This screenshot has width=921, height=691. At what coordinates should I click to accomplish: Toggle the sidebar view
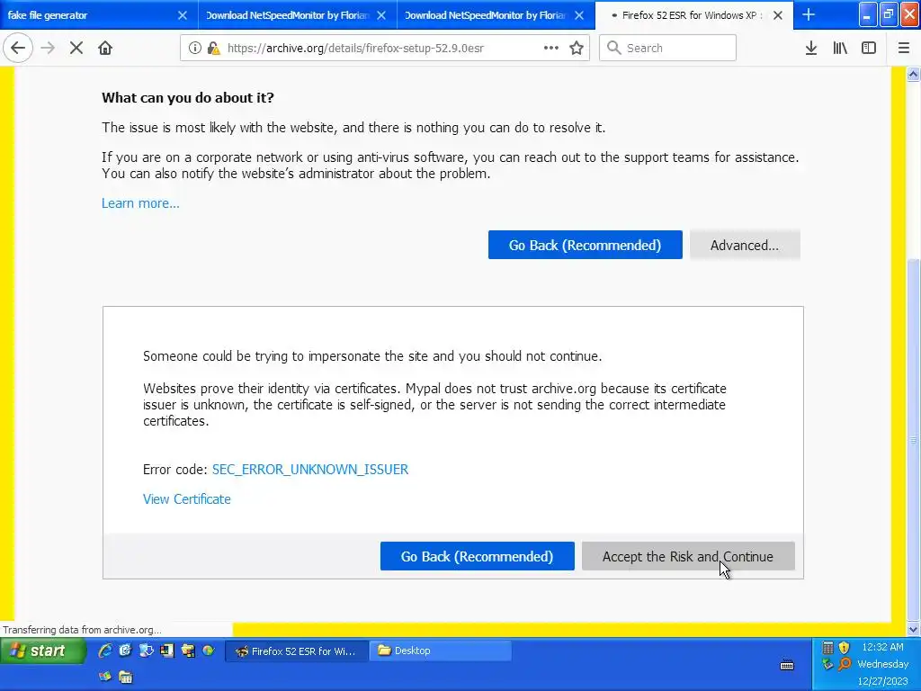click(869, 49)
